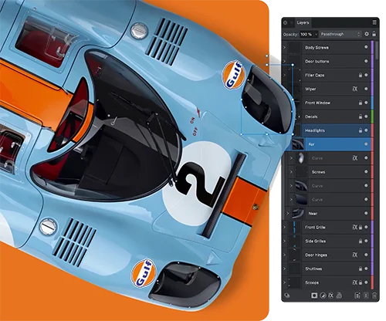This screenshot has width=386, height=321.
Task: Add a live filter layer from the footer
Action: point(339,296)
